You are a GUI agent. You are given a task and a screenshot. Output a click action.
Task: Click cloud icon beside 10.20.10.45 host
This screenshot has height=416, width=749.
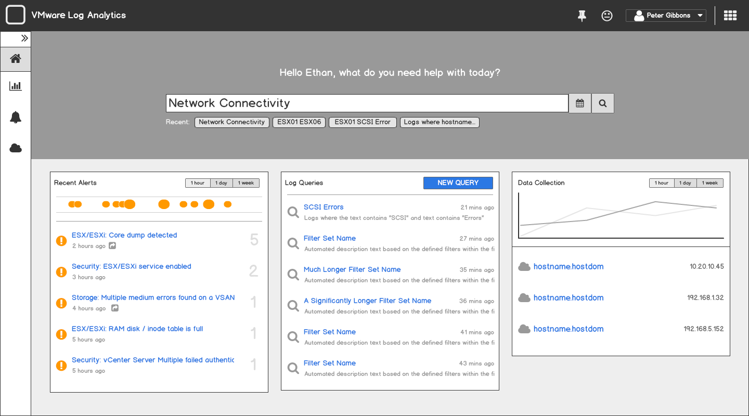coord(524,267)
